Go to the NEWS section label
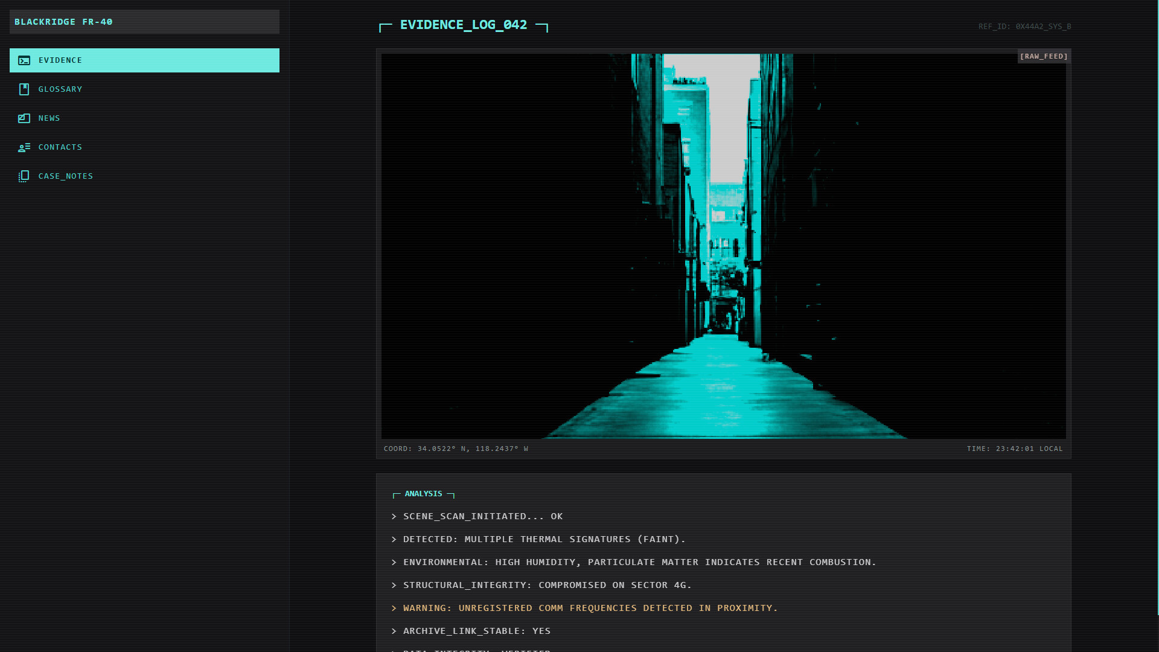The height and width of the screenshot is (652, 1159). (49, 118)
